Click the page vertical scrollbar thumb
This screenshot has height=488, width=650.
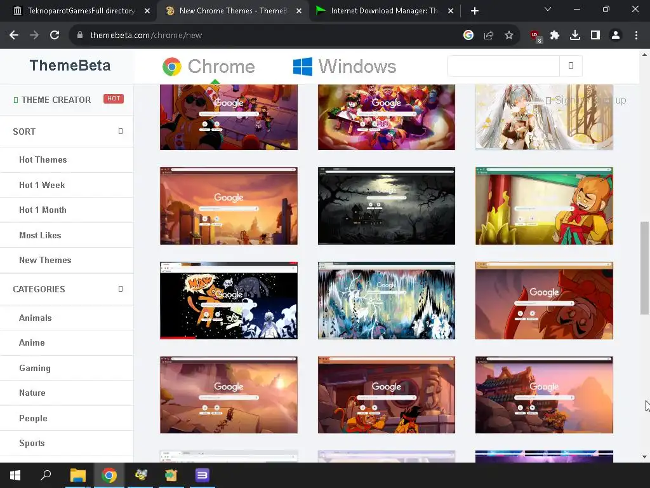click(644, 268)
